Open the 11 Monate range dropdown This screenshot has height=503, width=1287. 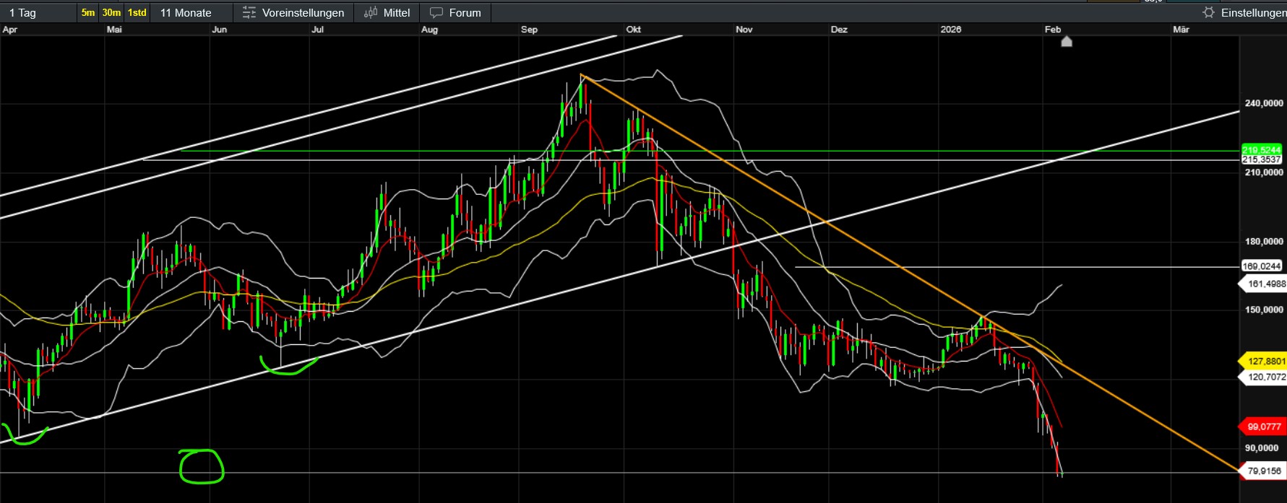pos(186,13)
